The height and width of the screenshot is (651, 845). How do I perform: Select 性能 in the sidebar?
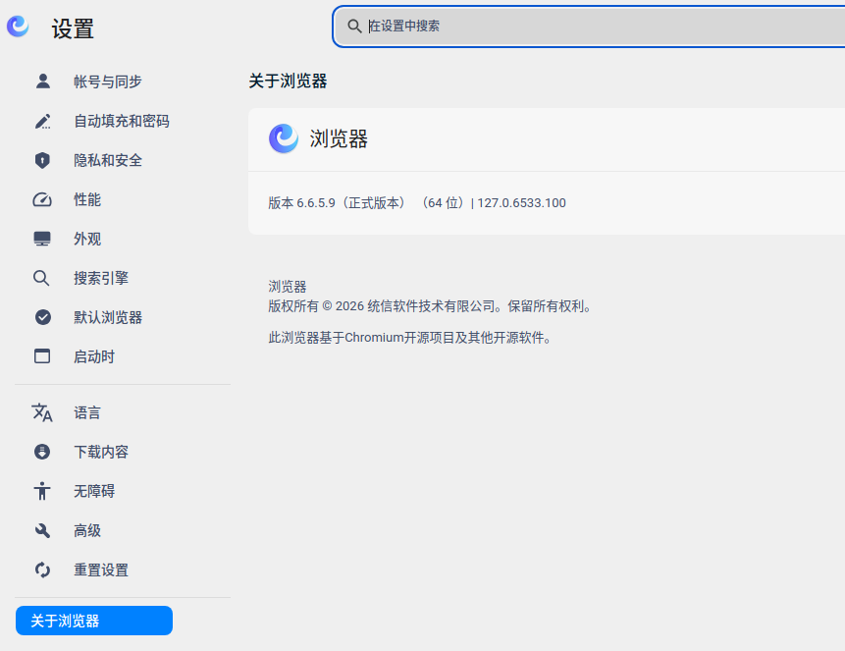click(x=87, y=199)
